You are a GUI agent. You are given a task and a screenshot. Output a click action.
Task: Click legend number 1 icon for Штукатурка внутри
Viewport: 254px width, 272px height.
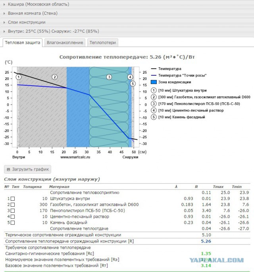(154, 90)
